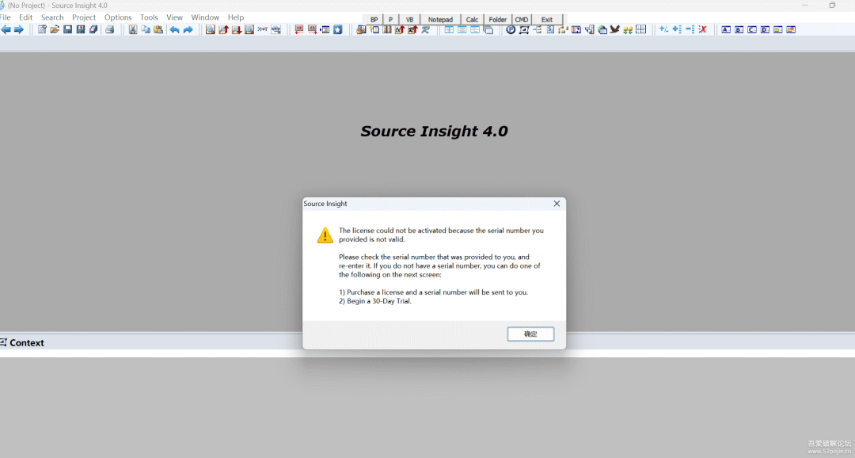Click the Paste clipboard icon
The width and height of the screenshot is (855, 458).
(158, 30)
